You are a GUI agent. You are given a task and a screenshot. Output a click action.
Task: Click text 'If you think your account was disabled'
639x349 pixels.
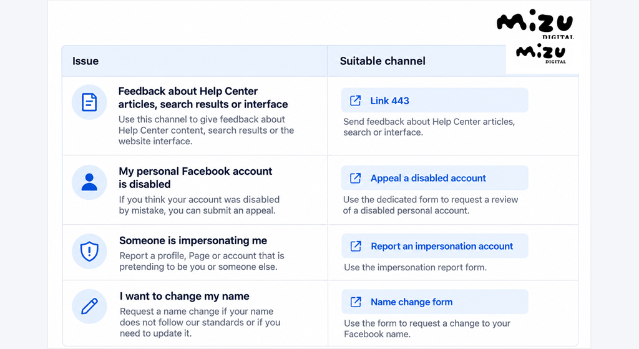(x=199, y=200)
